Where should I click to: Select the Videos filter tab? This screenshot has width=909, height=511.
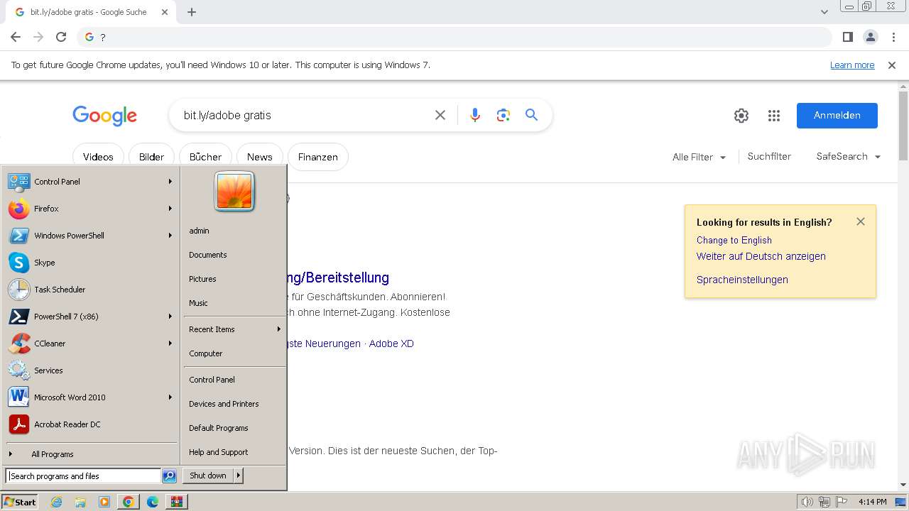coord(98,157)
